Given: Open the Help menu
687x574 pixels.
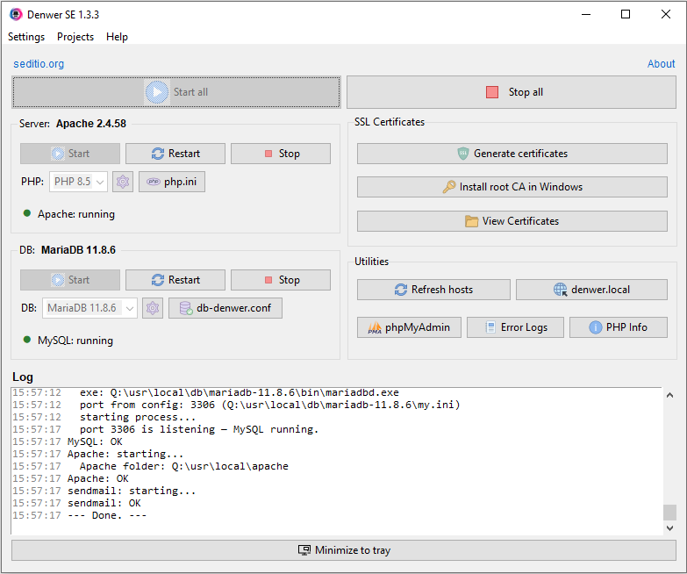Looking at the screenshot, I should [x=117, y=37].
